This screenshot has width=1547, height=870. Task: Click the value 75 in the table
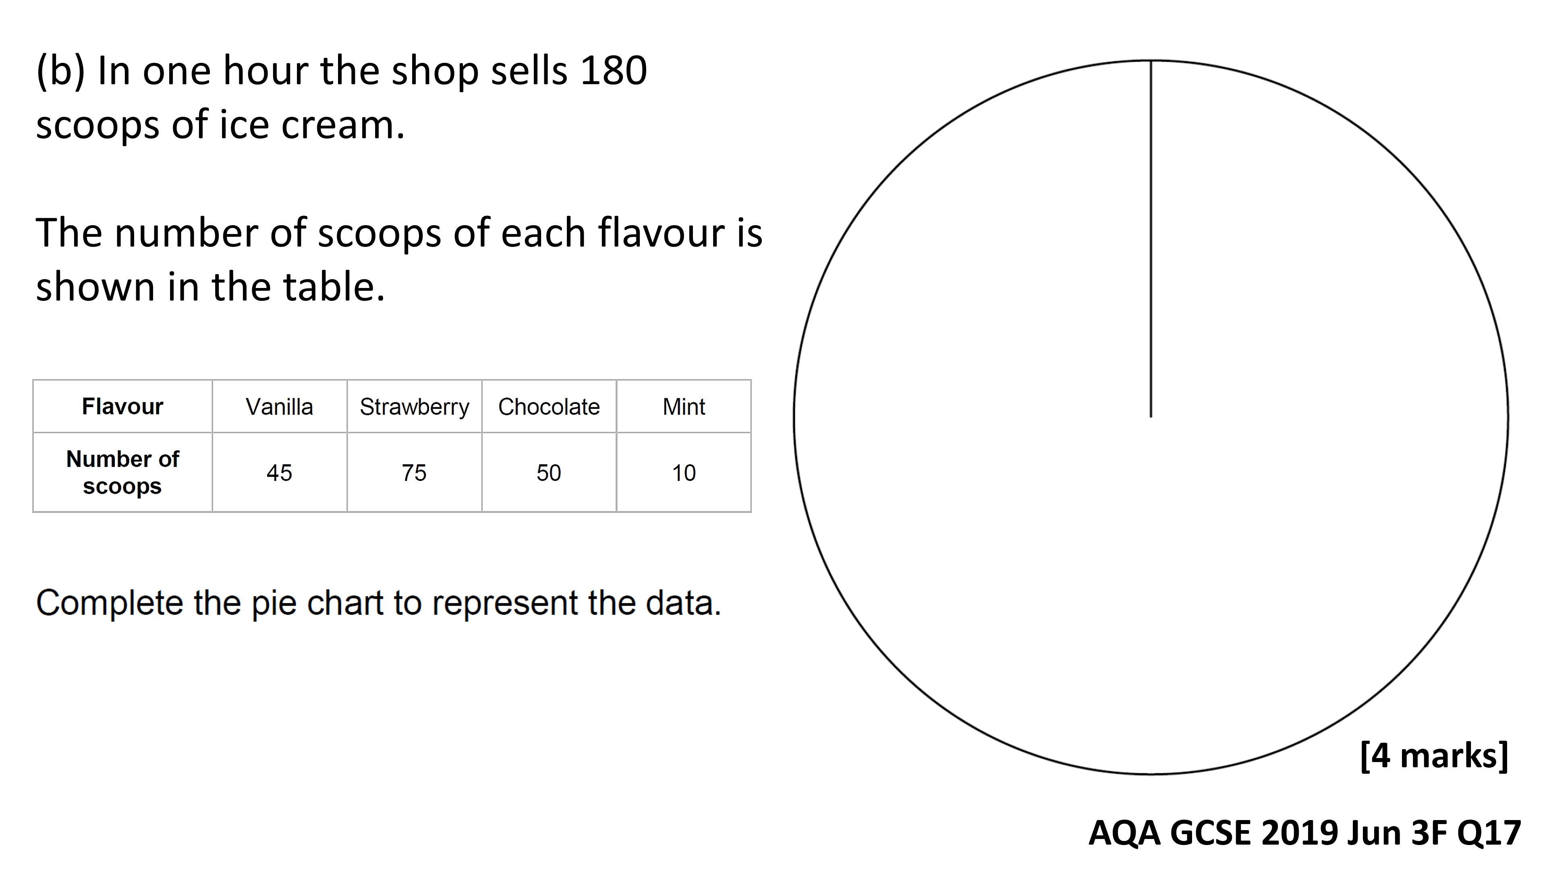[x=415, y=472]
